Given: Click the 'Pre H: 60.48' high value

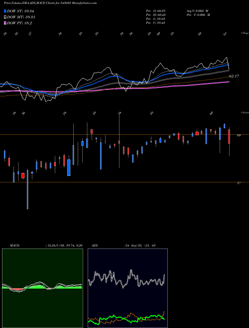Looking at the screenshot, I should coord(155,14).
